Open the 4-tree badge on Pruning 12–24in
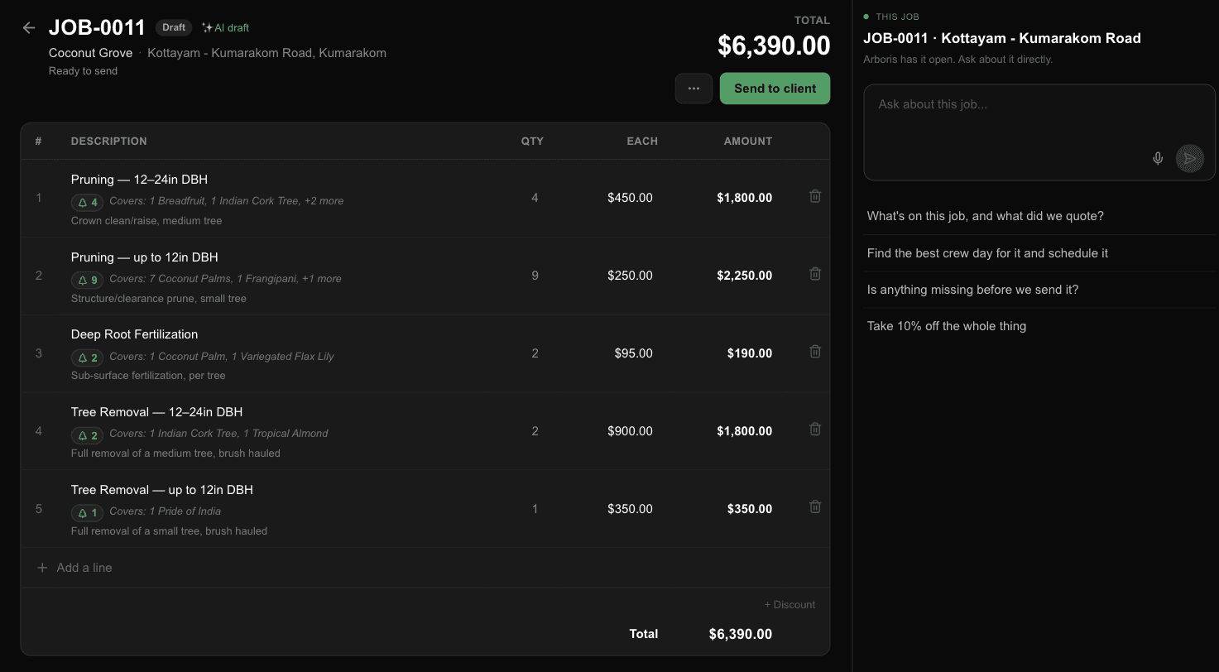 tap(87, 202)
